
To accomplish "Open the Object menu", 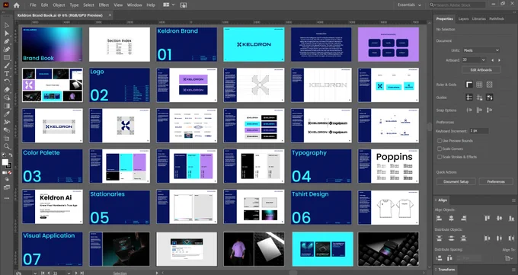I will pos(59,5).
